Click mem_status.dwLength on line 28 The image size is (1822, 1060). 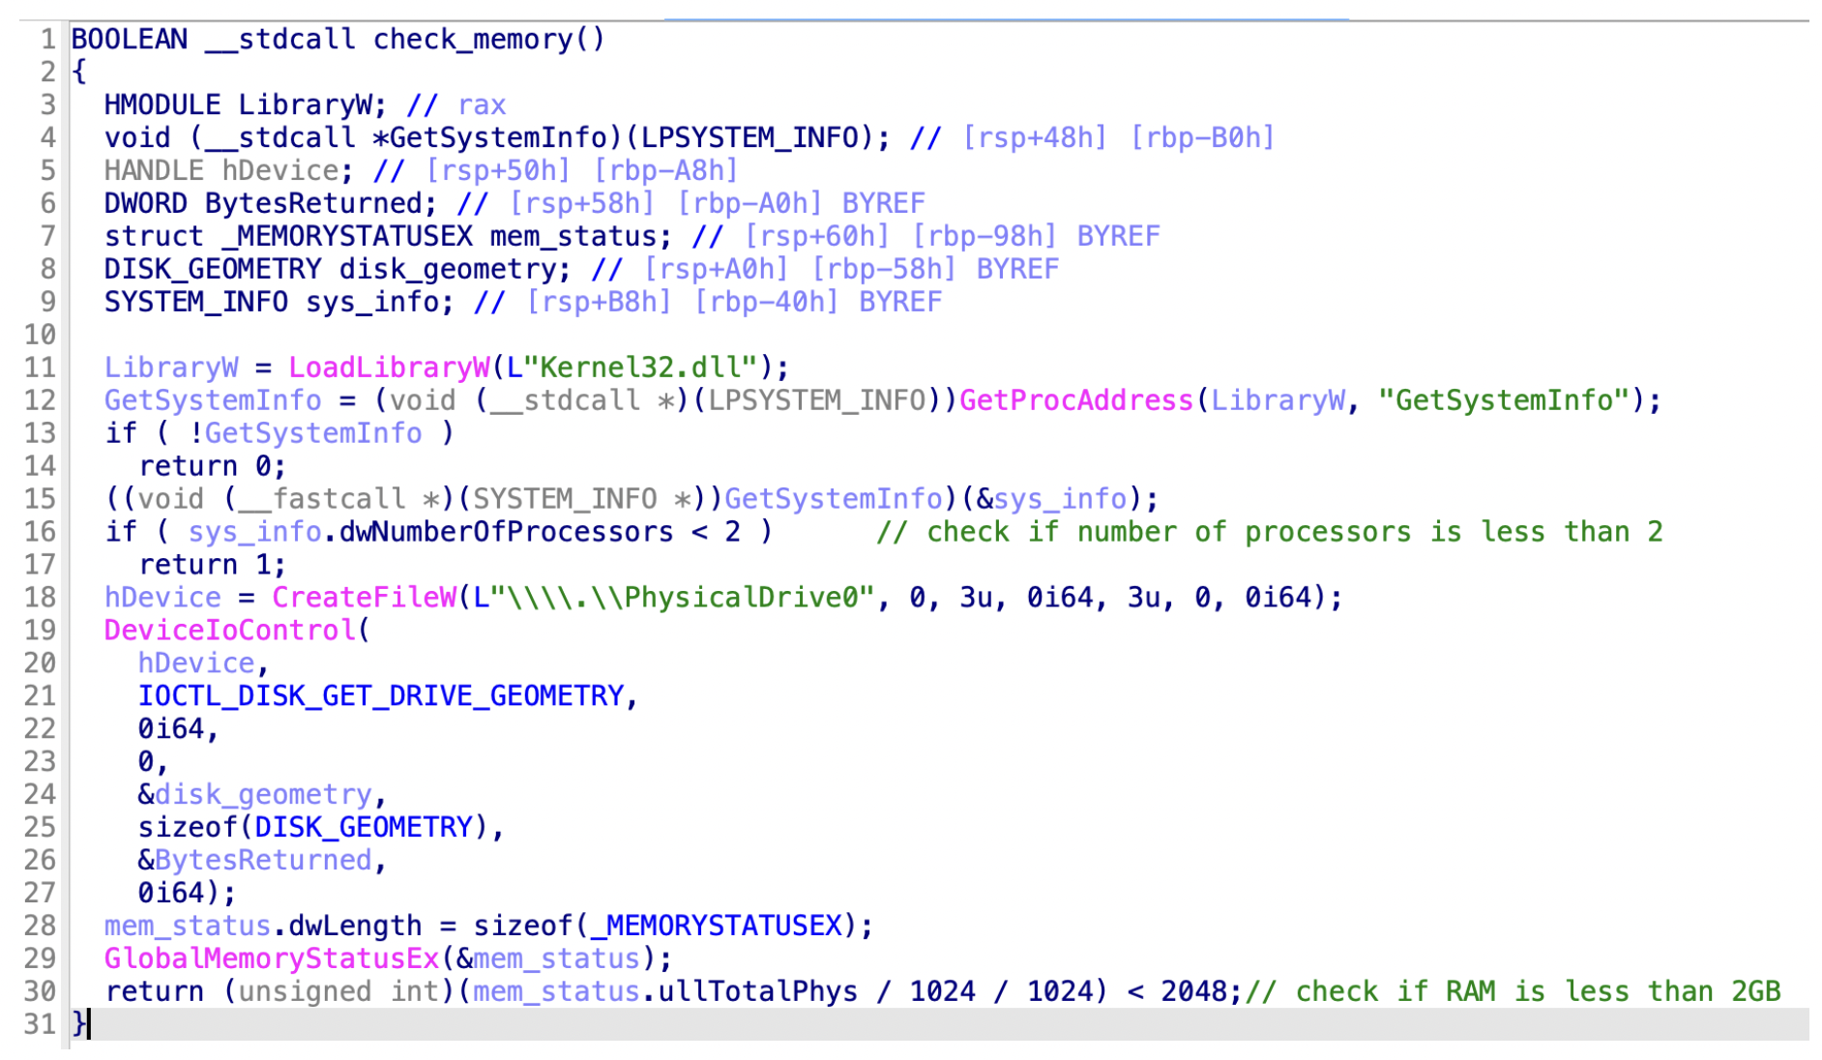tap(263, 927)
